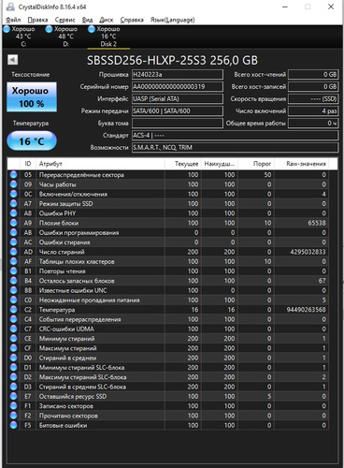Click the Режим передачи field SATA/600

178,111
